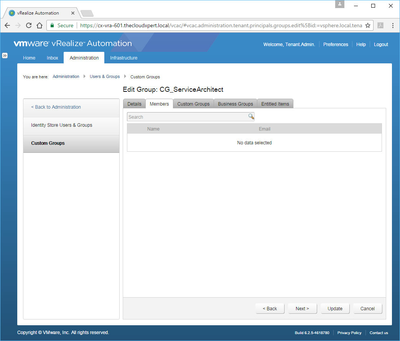Image resolution: width=400 pixels, height=341 pixels.
Task: Click the Next > button
Action: click(x=302, y=309)
